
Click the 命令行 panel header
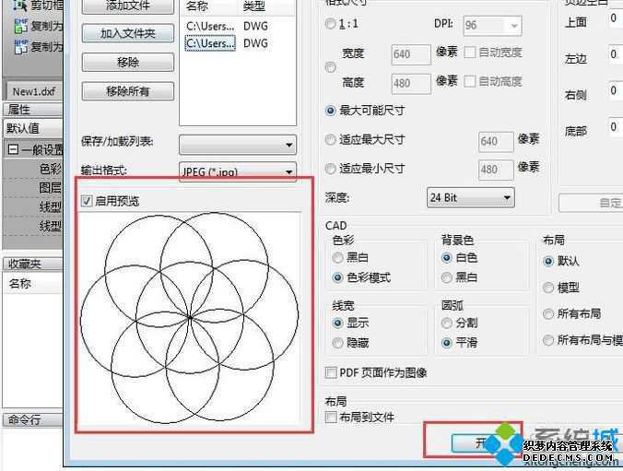coord(32,419)
